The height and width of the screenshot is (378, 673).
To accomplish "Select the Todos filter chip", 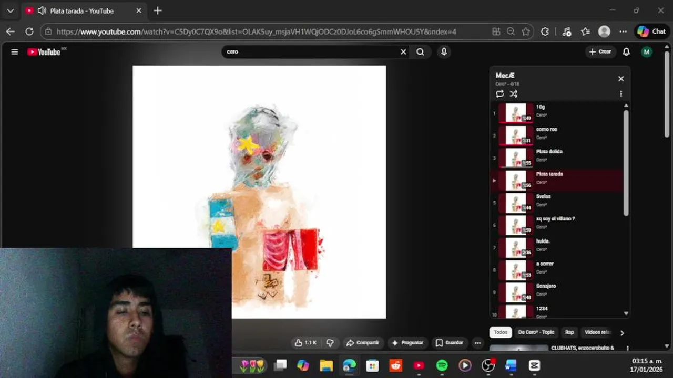I will [x=501, y=332].
